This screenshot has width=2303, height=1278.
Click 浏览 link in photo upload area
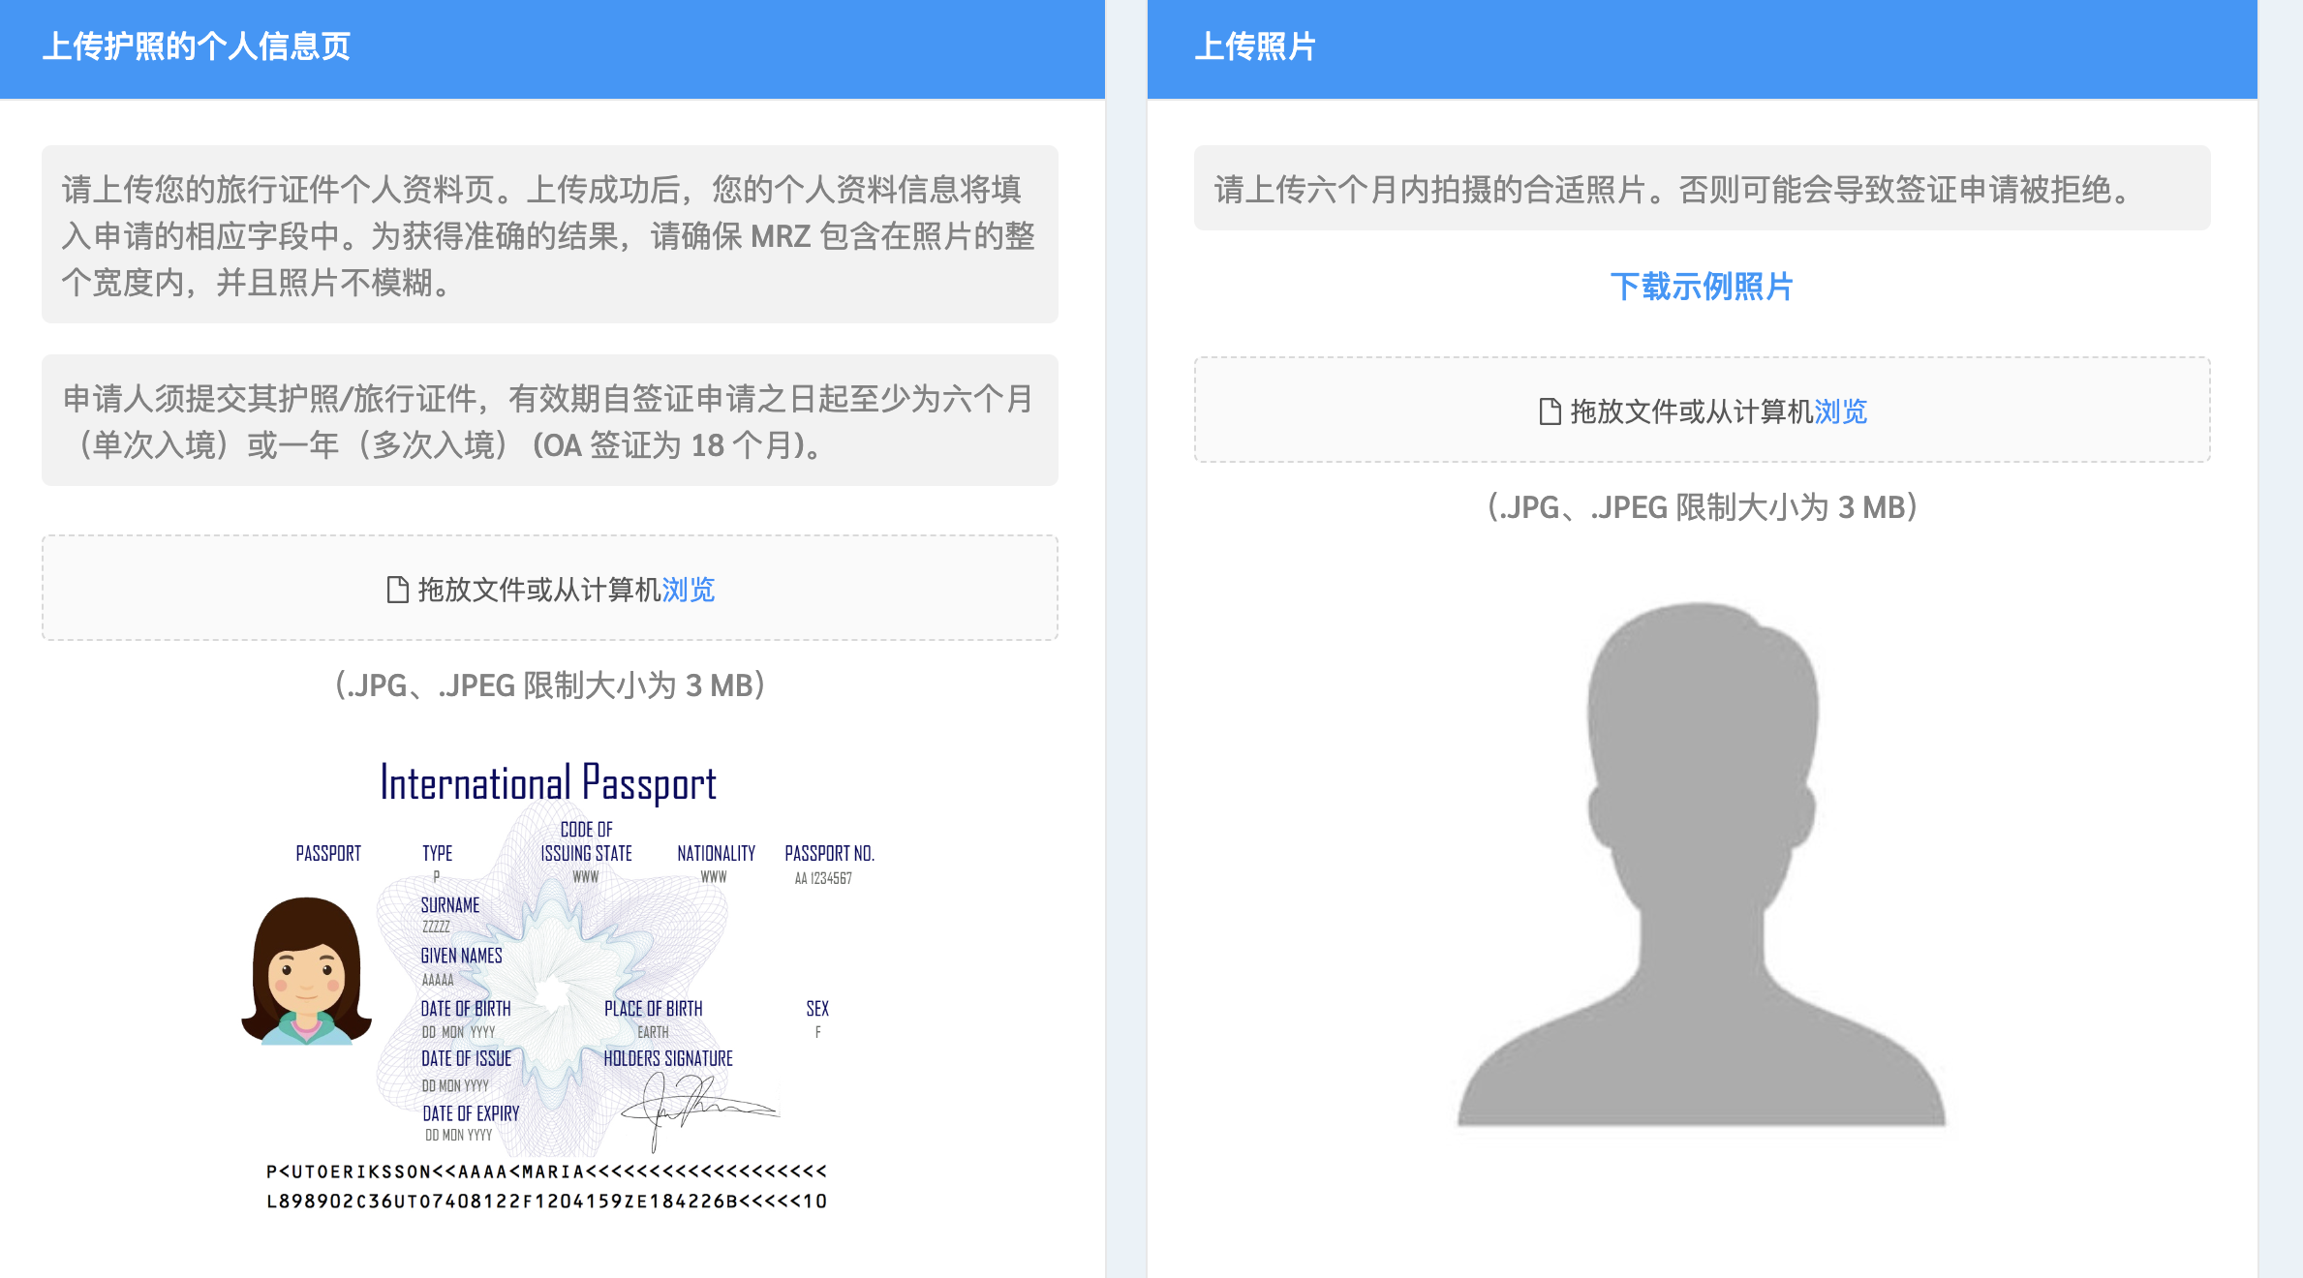[x=1840, y=411]
